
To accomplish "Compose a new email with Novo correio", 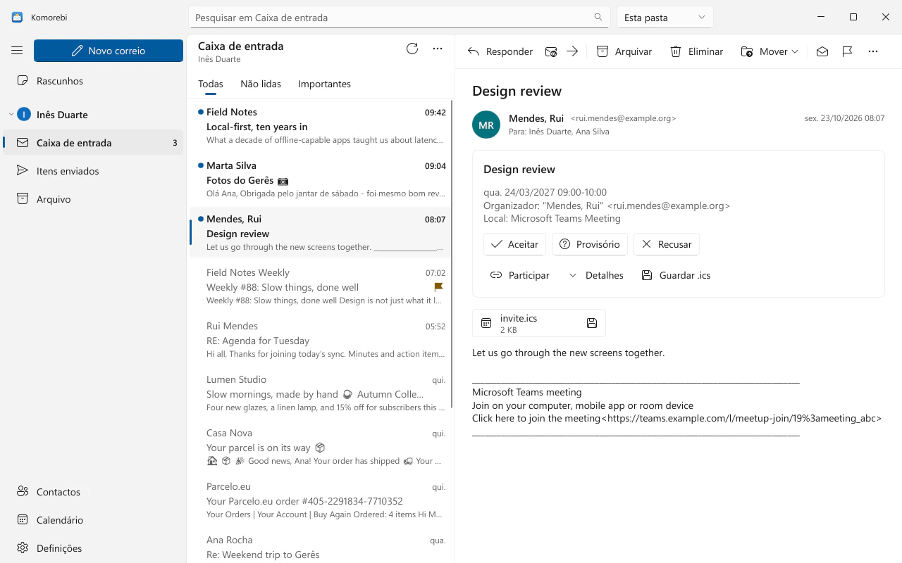I will click(109, 51).
